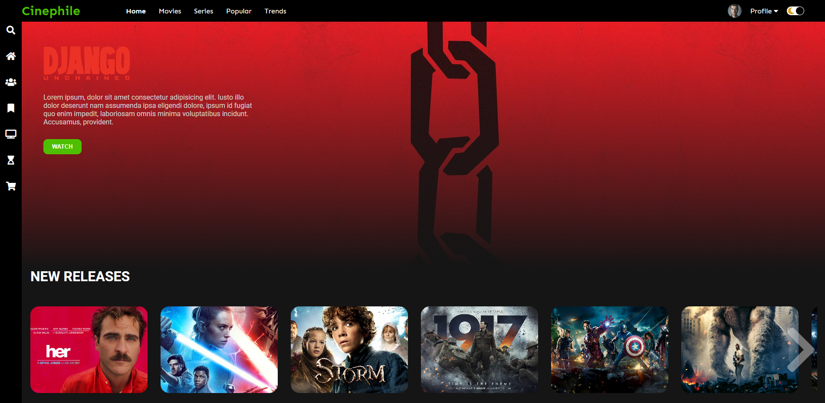Click the search magnifier icon in sidebar
The image size is (825, 403).
coord(11,30)
